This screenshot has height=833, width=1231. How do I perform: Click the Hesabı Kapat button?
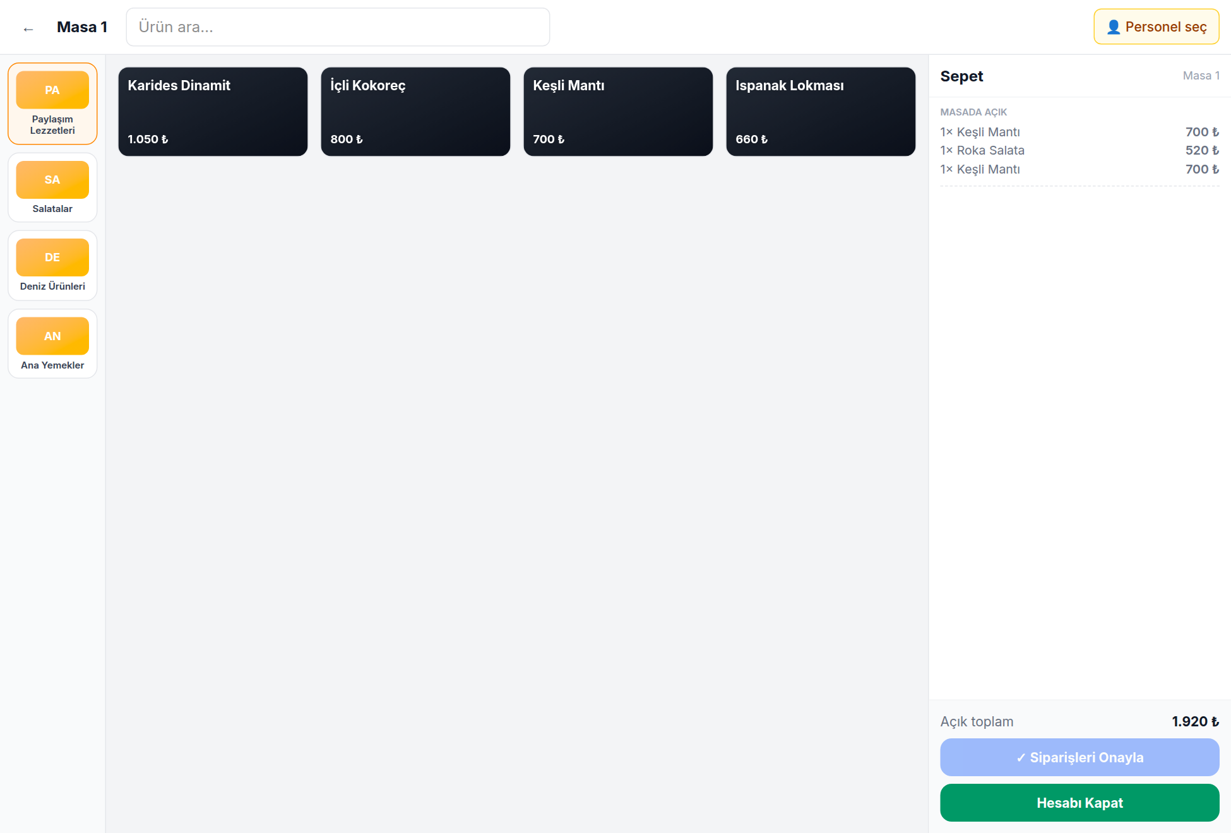(1079, 803)
